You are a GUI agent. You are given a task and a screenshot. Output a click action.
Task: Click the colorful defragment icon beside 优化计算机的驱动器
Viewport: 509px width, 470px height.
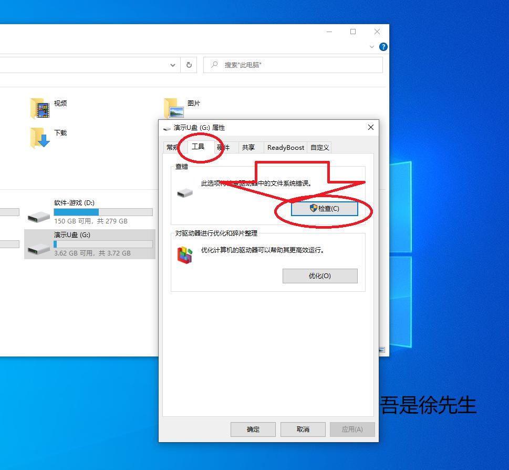click(184, 252)
